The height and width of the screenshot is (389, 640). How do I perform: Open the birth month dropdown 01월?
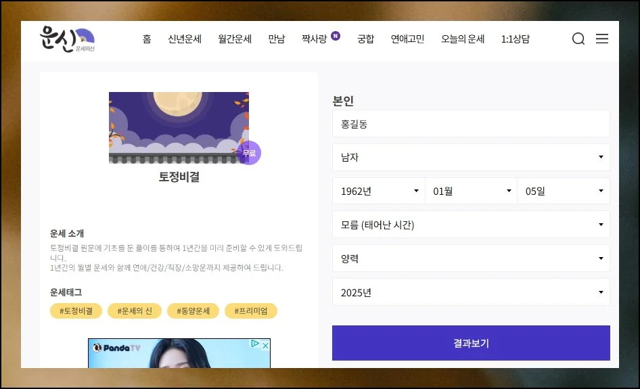tap(471, 191)
